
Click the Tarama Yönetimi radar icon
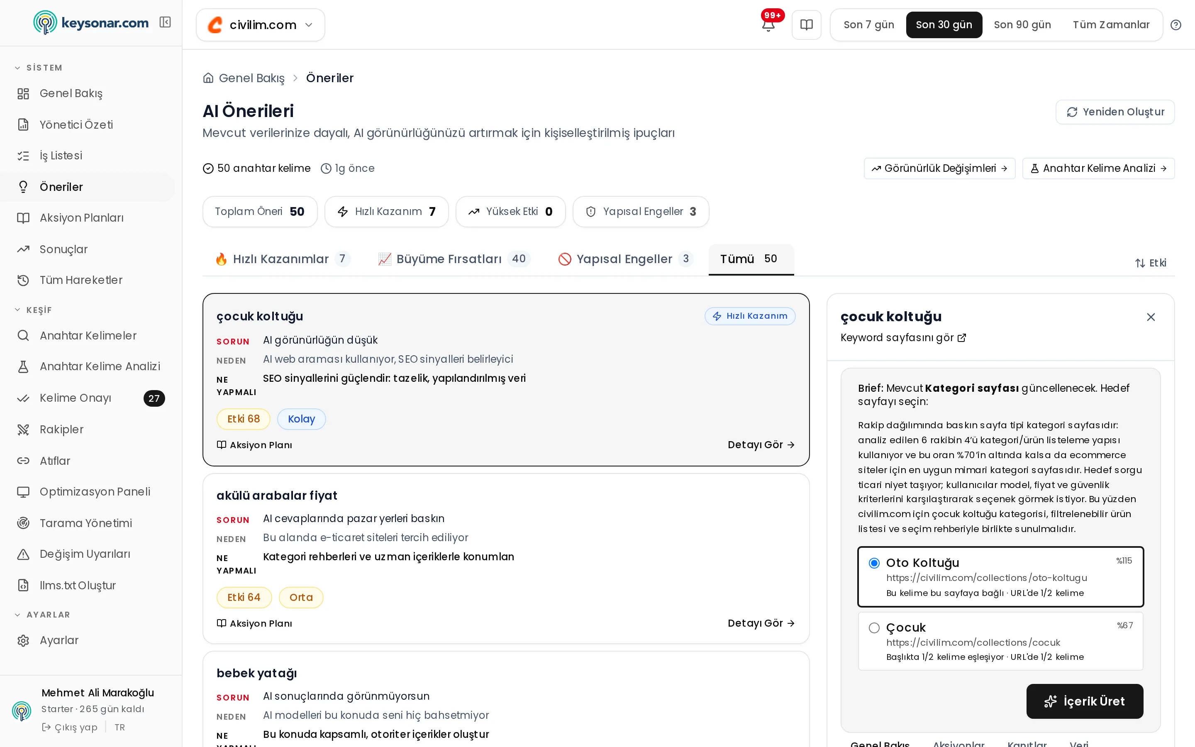23,523
